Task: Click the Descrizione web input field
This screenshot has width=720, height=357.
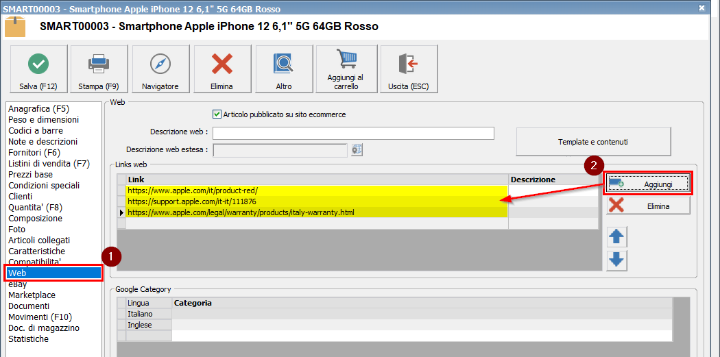Action: 353,133
